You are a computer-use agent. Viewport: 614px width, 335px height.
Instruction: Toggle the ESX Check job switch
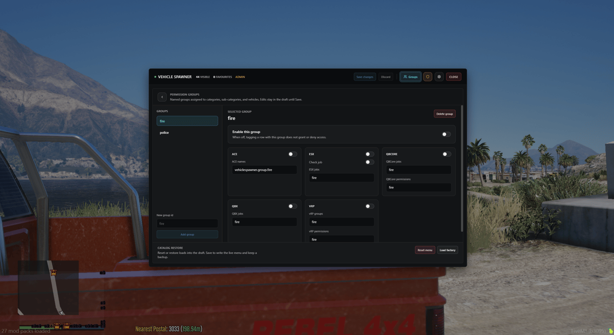point(369,162)
